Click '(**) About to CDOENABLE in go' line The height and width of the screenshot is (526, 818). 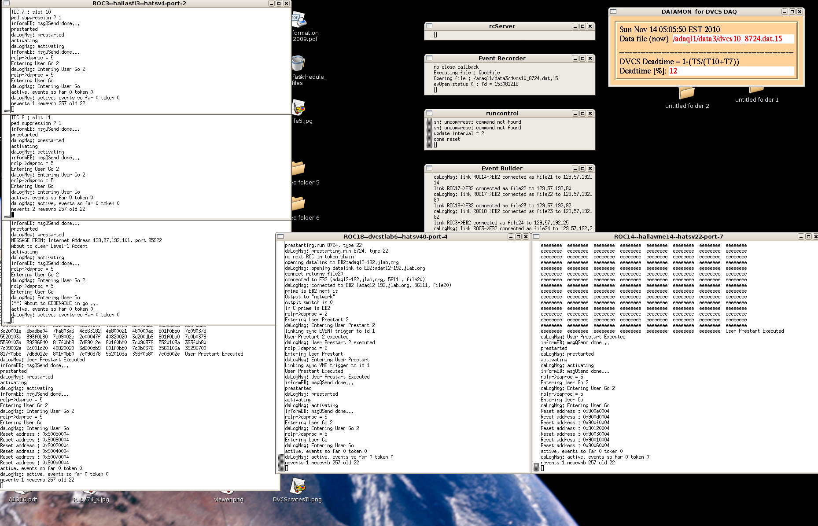click(x=55, y=303)
